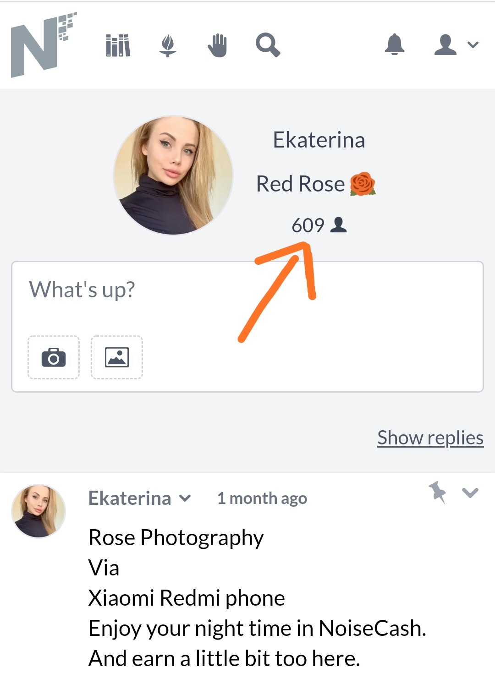Open the large profile picture

coord(173,175)
